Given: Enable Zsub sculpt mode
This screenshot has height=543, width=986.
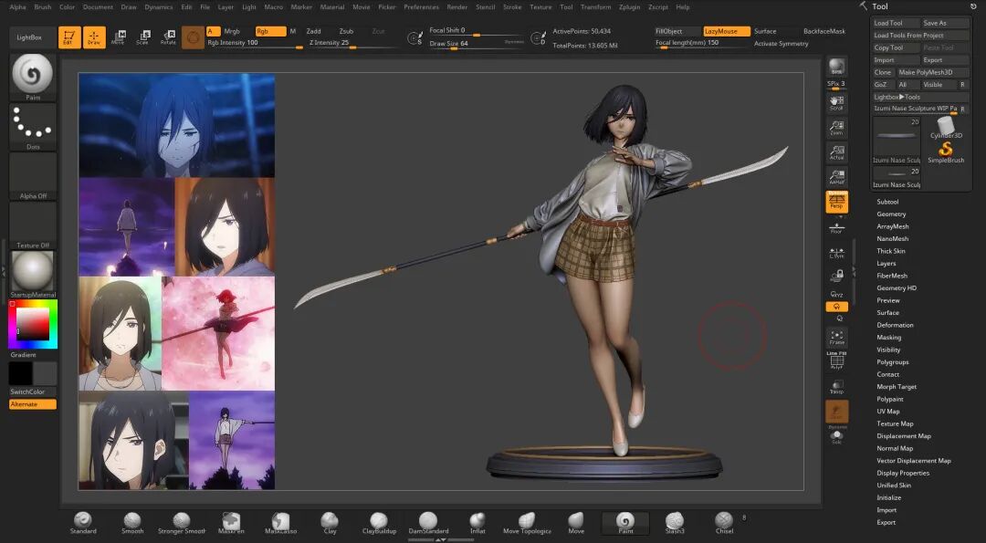Looking at the screenshot, I should coord(346,31).
